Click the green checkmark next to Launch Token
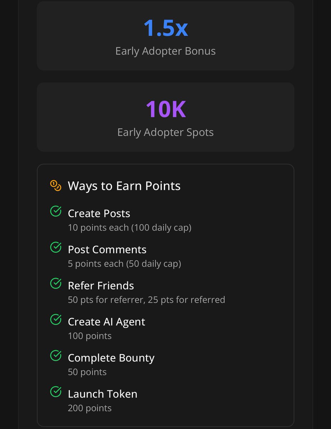 (55, 392)
